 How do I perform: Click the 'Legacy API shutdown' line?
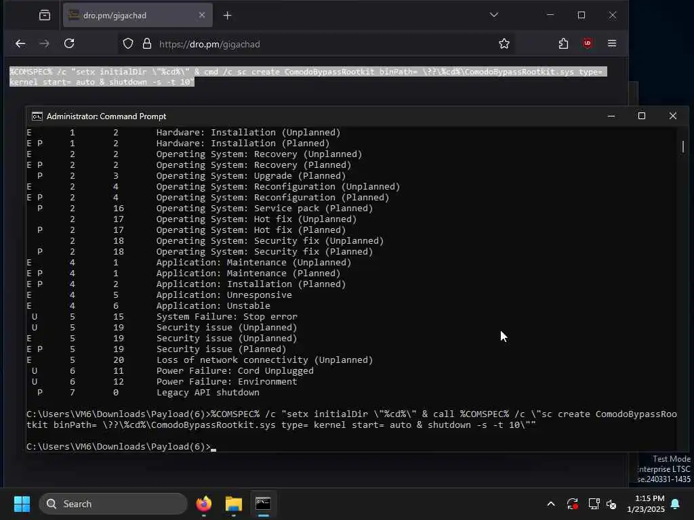(x=207, y=393)
